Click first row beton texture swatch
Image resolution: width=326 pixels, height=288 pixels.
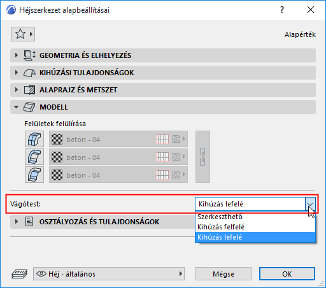pos(57,140)
